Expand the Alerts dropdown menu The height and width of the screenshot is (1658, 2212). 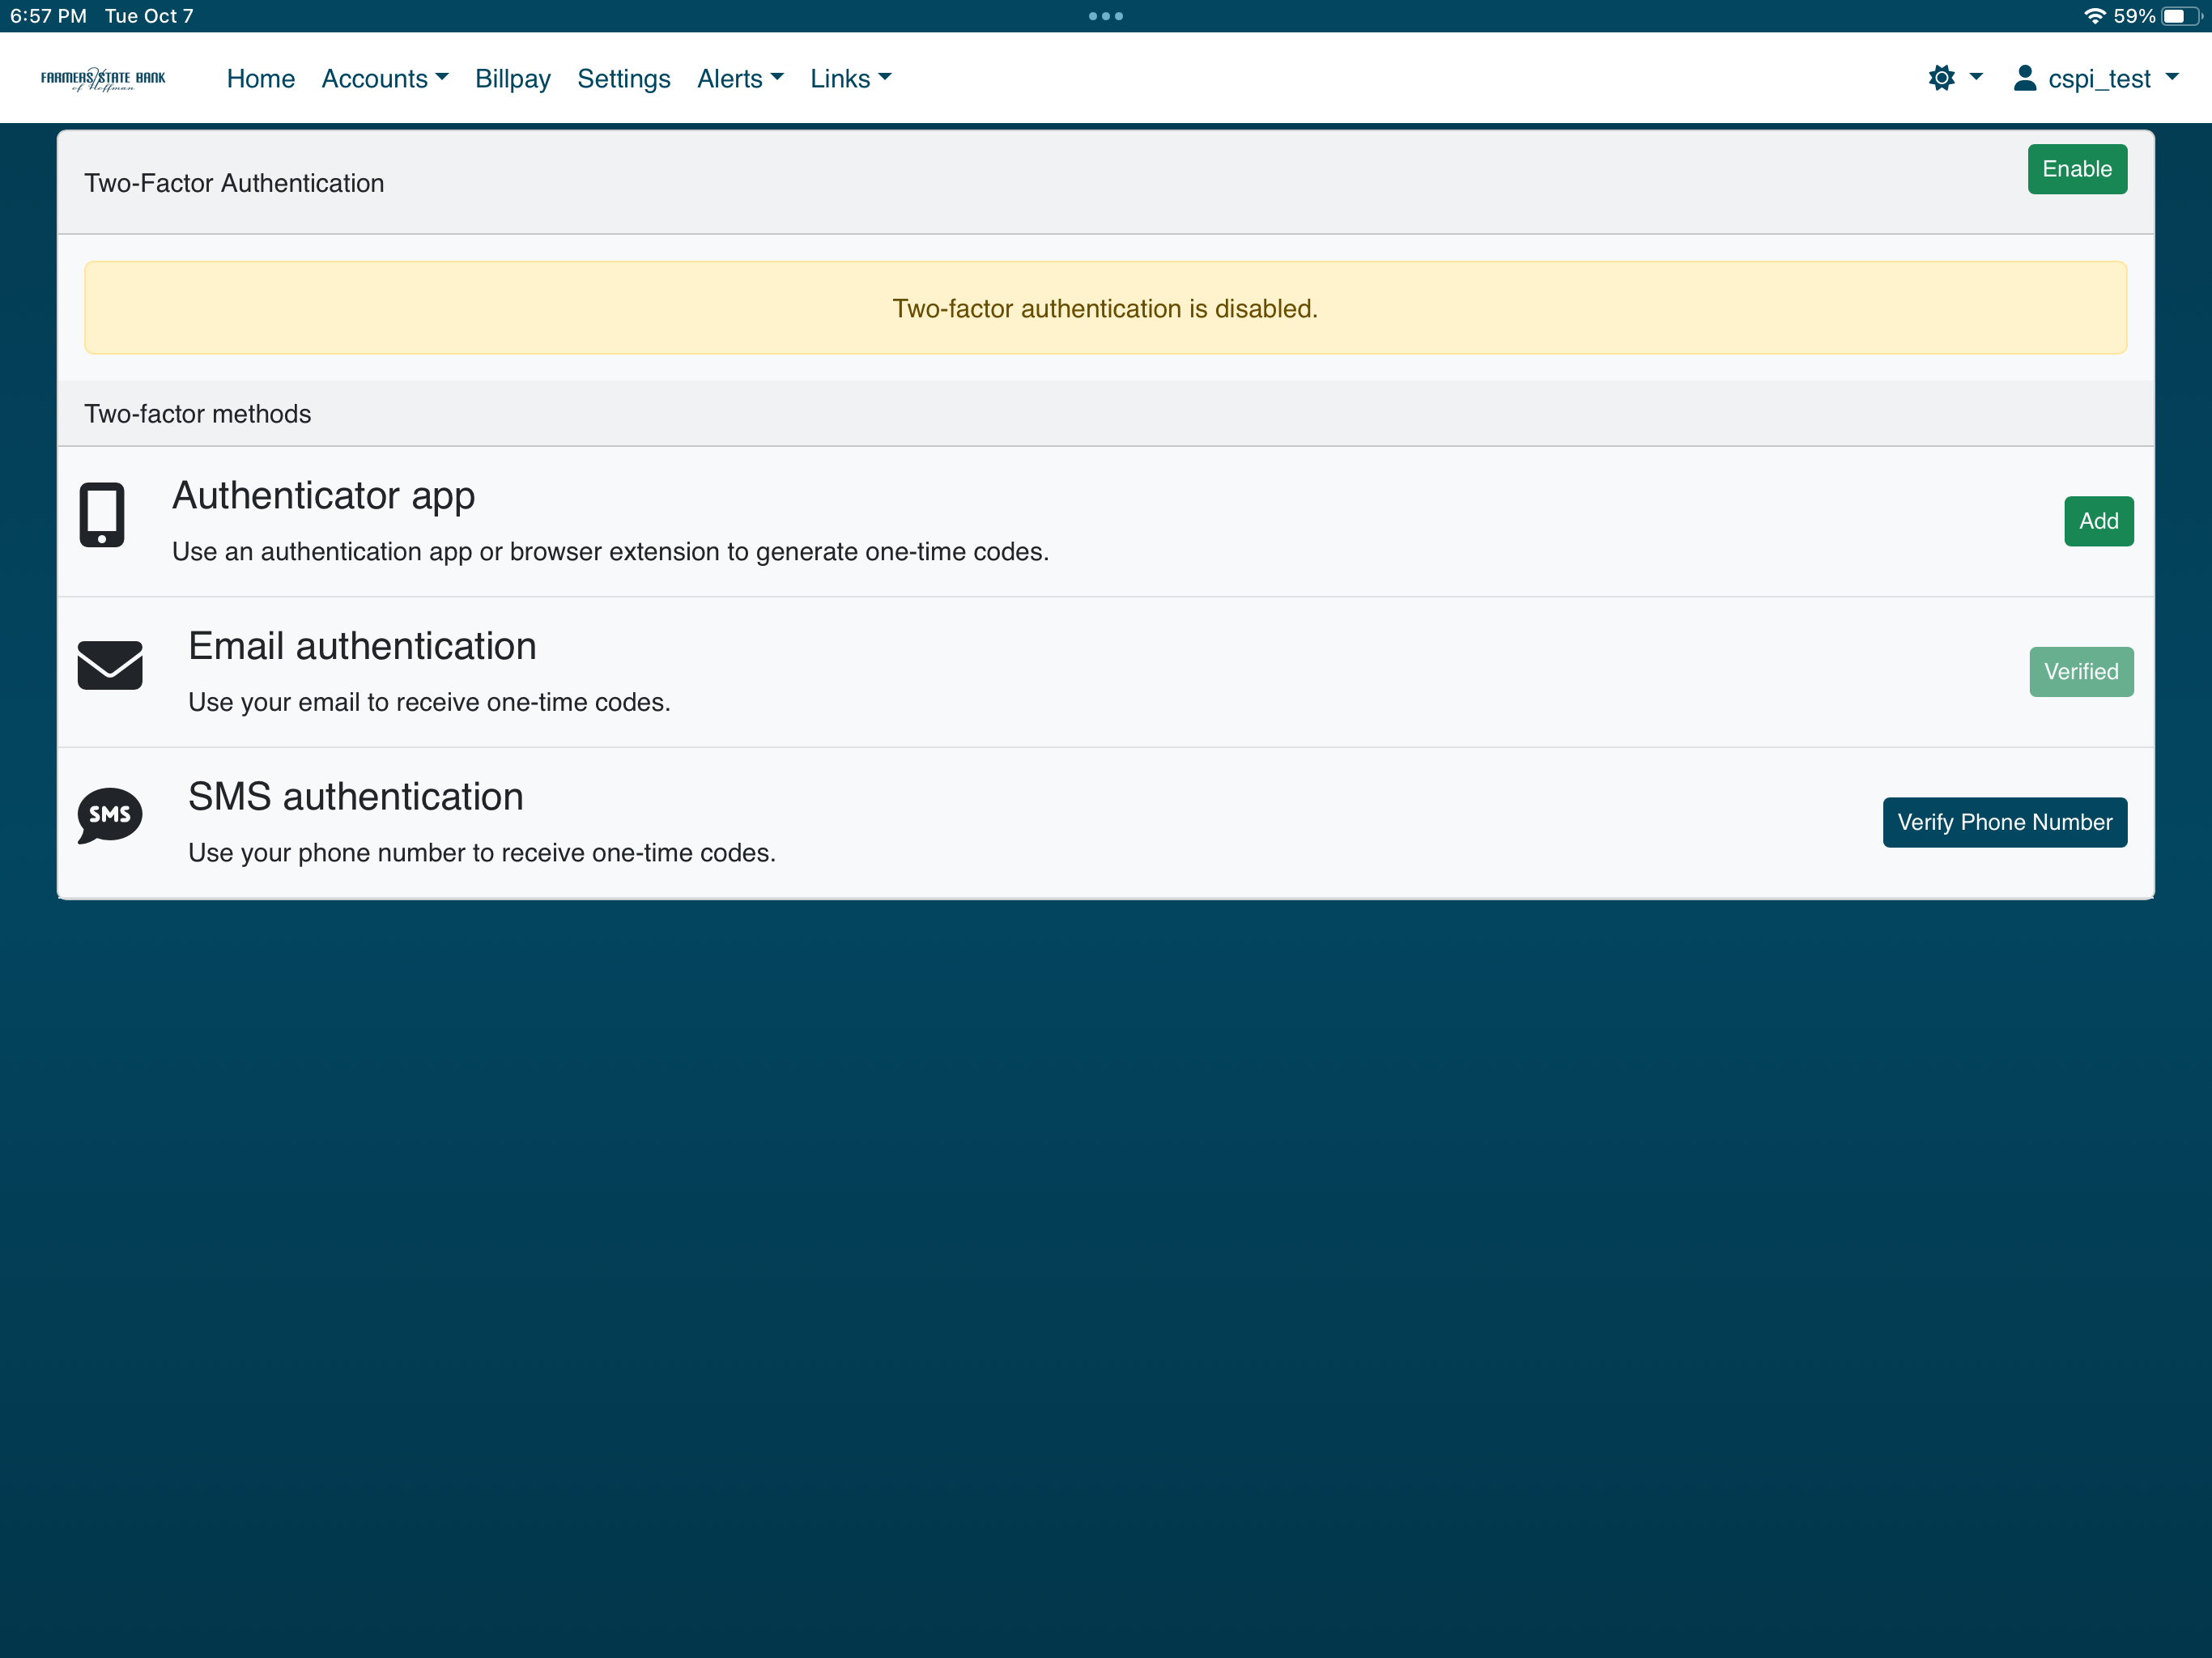(x=740, y=78)
